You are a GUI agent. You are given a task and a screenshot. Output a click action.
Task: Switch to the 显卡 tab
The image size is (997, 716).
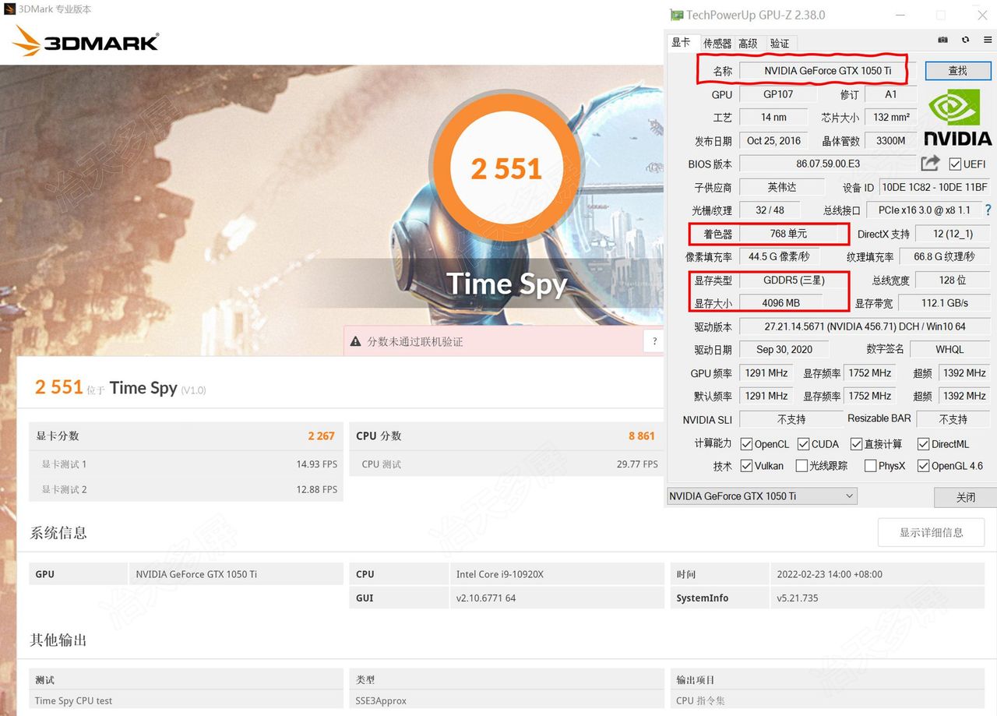[x=681, y=42]
